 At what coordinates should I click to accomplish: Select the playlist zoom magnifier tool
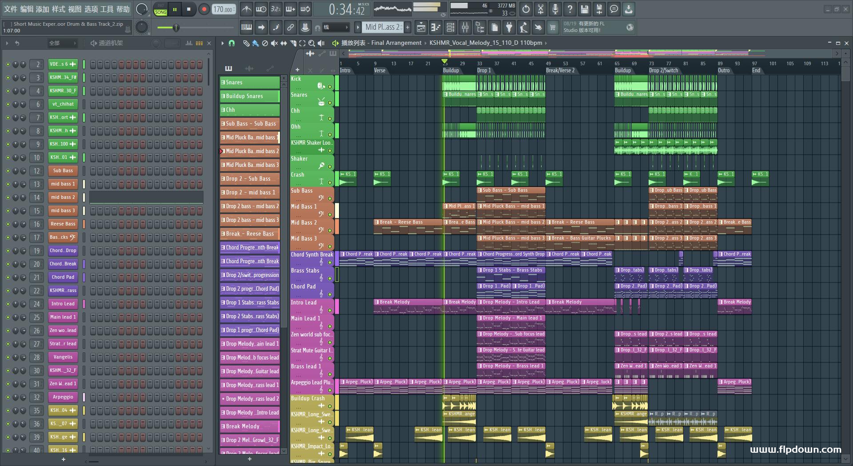(311, 43)
